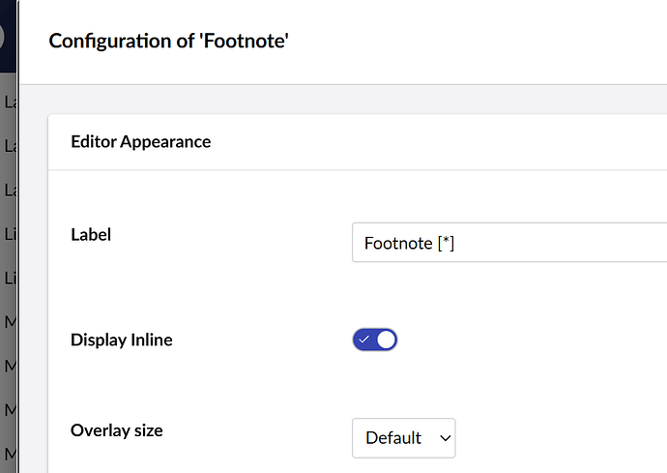Select the last "M" item in background list
The image size is (667, 473).
click(10, 453)
